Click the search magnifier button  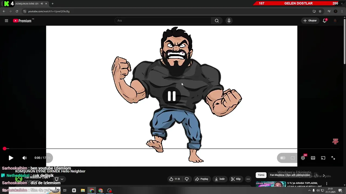[217, 21]
